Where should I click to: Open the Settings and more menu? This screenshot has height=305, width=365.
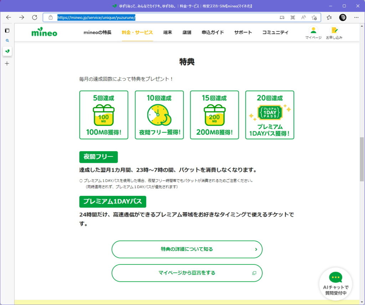(356, 17)
